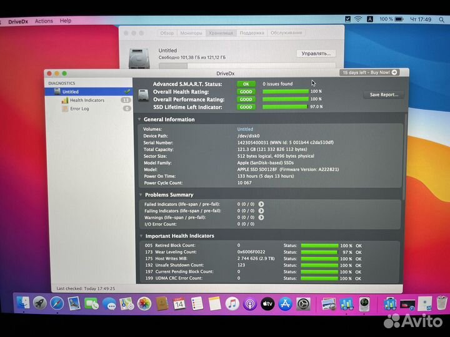Image resolution: width=450 pixels, height=337 pixels.
Task: Click the DriveDx window vertical scrollbar
Action: click(x=405, y=156)
